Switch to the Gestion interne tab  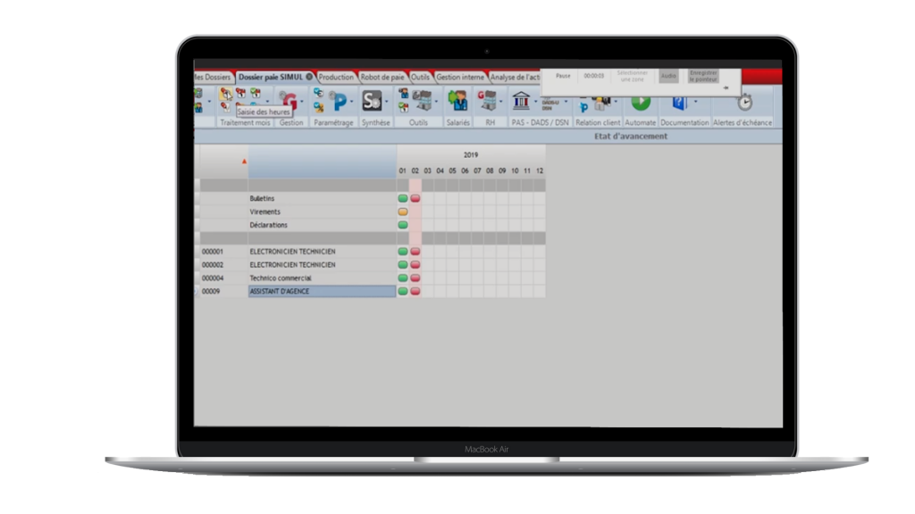[460, 77]
